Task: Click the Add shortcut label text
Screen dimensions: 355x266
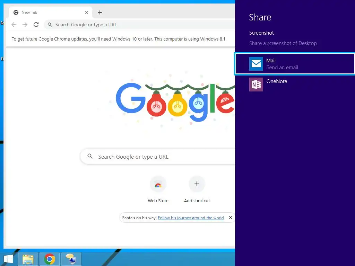Action: (x=197, y=201)
